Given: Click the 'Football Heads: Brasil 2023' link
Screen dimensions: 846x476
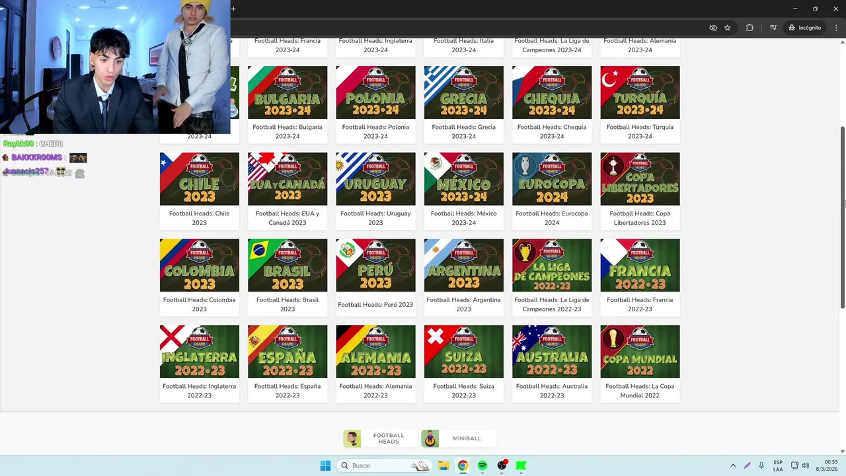Looking at the screenshot, I should pos(288,304).
